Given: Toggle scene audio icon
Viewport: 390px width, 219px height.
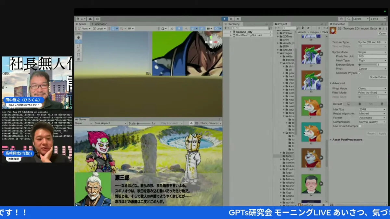Looking at the screenshot, I should point(186,29).
